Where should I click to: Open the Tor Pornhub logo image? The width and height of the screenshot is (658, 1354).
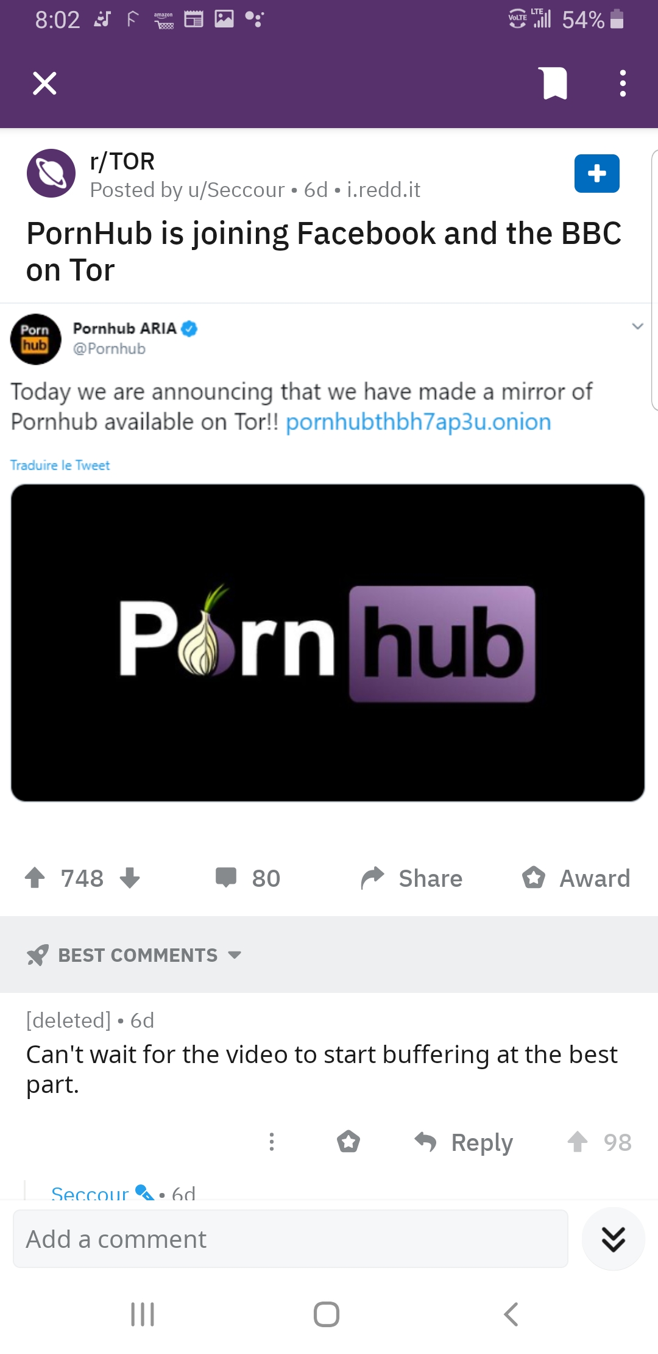click(x=328, y=642)
